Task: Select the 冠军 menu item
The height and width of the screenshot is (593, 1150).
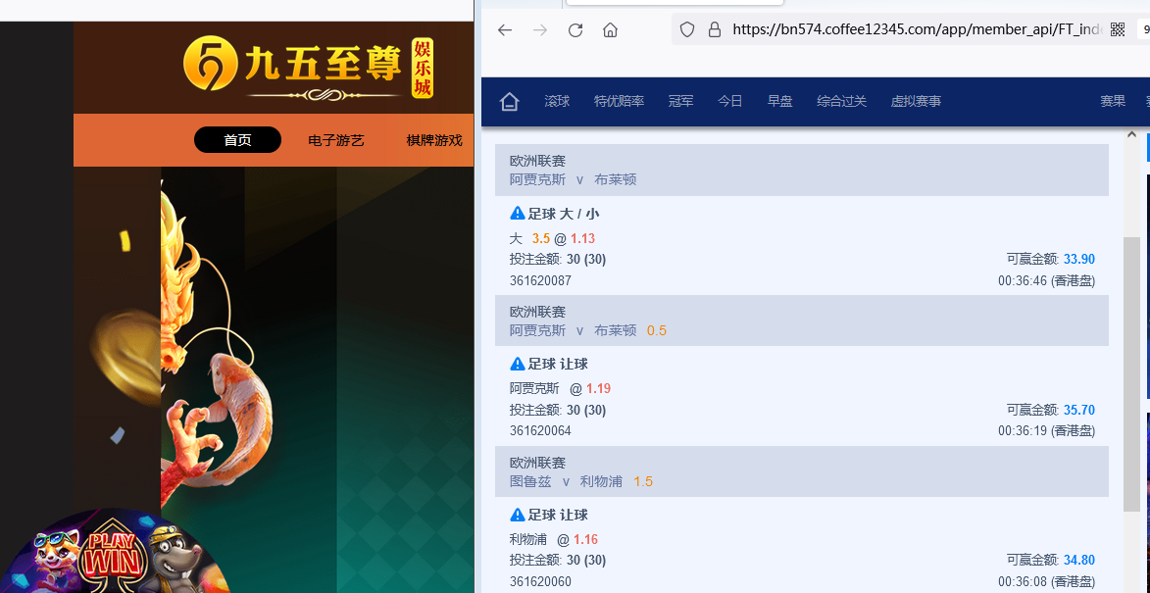Action: [x=681, y=102]
